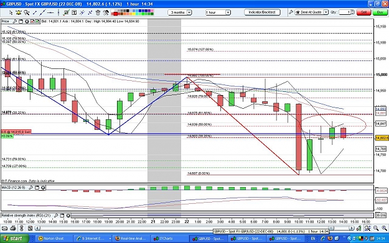Click the envelope email chart icon
389x243 pixels.
click(5, 228)
